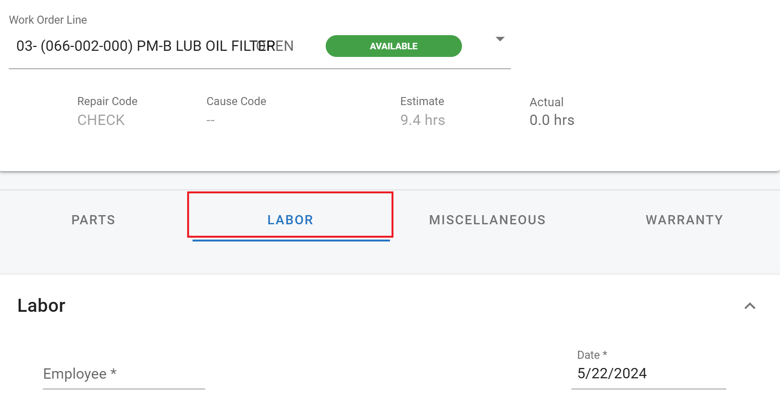Click the Cause Code label
The height and width of the screenshot is (410, 780).
[236, 101]
